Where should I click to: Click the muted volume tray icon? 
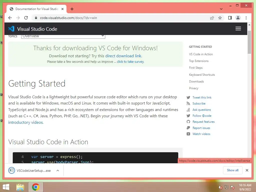click(x=220, y=187)
